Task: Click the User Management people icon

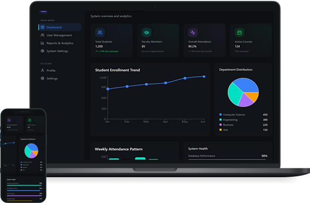Action: tap(43, 35)
